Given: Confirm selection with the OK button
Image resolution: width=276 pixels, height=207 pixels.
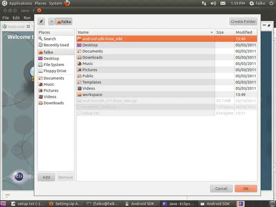Looking at the screenshot, I should click(246, 188).
